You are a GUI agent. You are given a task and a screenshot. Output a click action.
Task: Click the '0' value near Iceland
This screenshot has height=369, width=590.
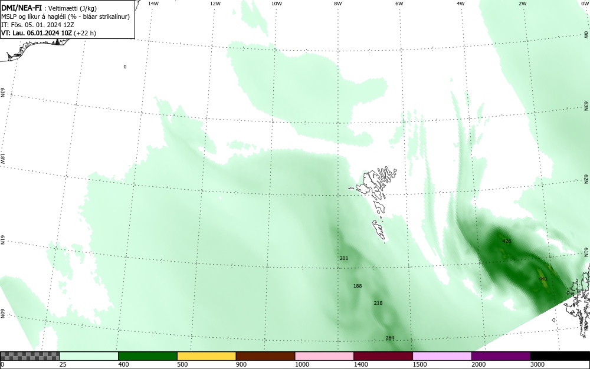(125, 67)
